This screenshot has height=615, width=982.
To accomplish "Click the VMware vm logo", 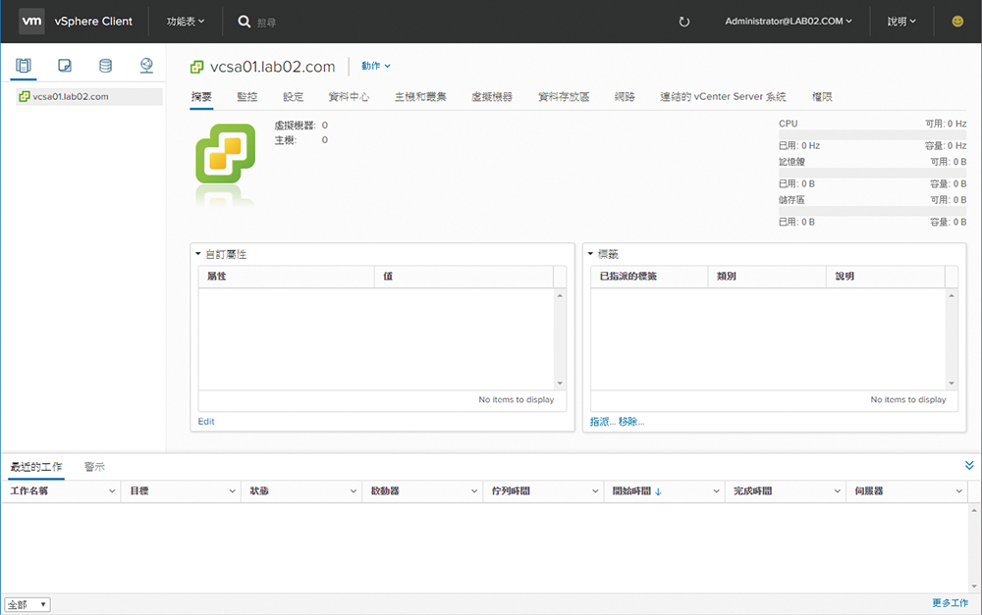I will (31, 21).
